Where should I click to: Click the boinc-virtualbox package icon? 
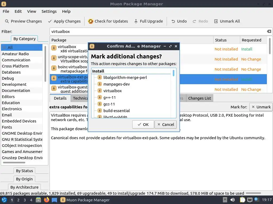[54, 68]
